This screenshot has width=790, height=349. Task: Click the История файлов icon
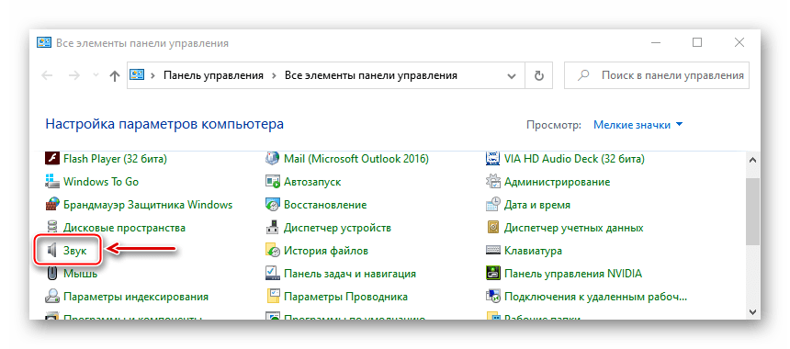click(x=273, y=251)
